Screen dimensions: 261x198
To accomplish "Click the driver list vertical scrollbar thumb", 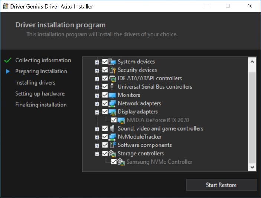I will (x=252, y=118).
